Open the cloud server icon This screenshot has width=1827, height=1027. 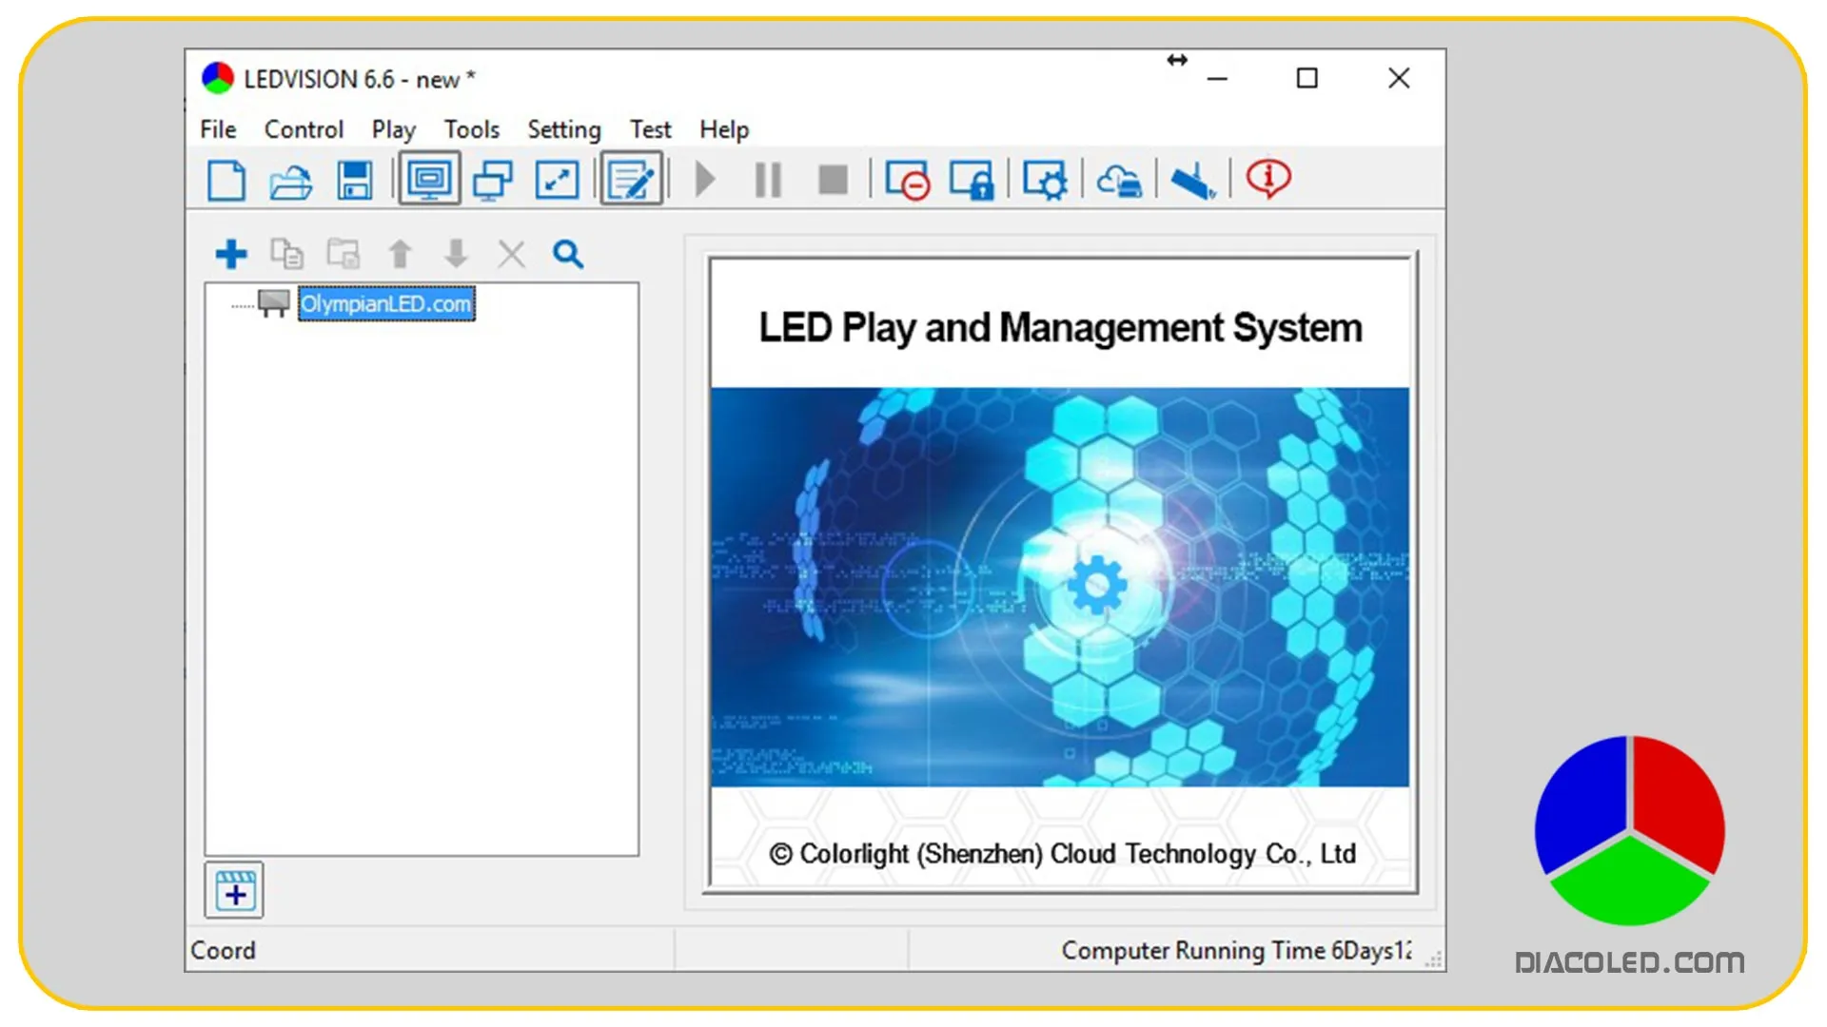coord(1119,180)
